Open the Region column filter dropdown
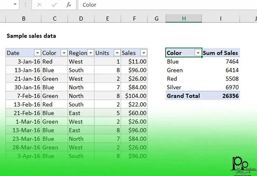Viewport: 257px width, 176px height. coord(91,53)
